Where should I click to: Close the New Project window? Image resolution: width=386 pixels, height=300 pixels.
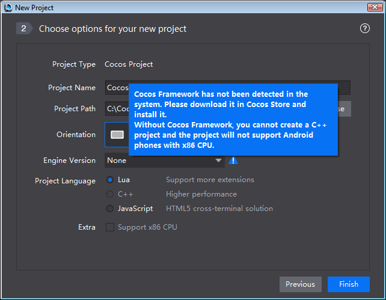pos(375,7)
